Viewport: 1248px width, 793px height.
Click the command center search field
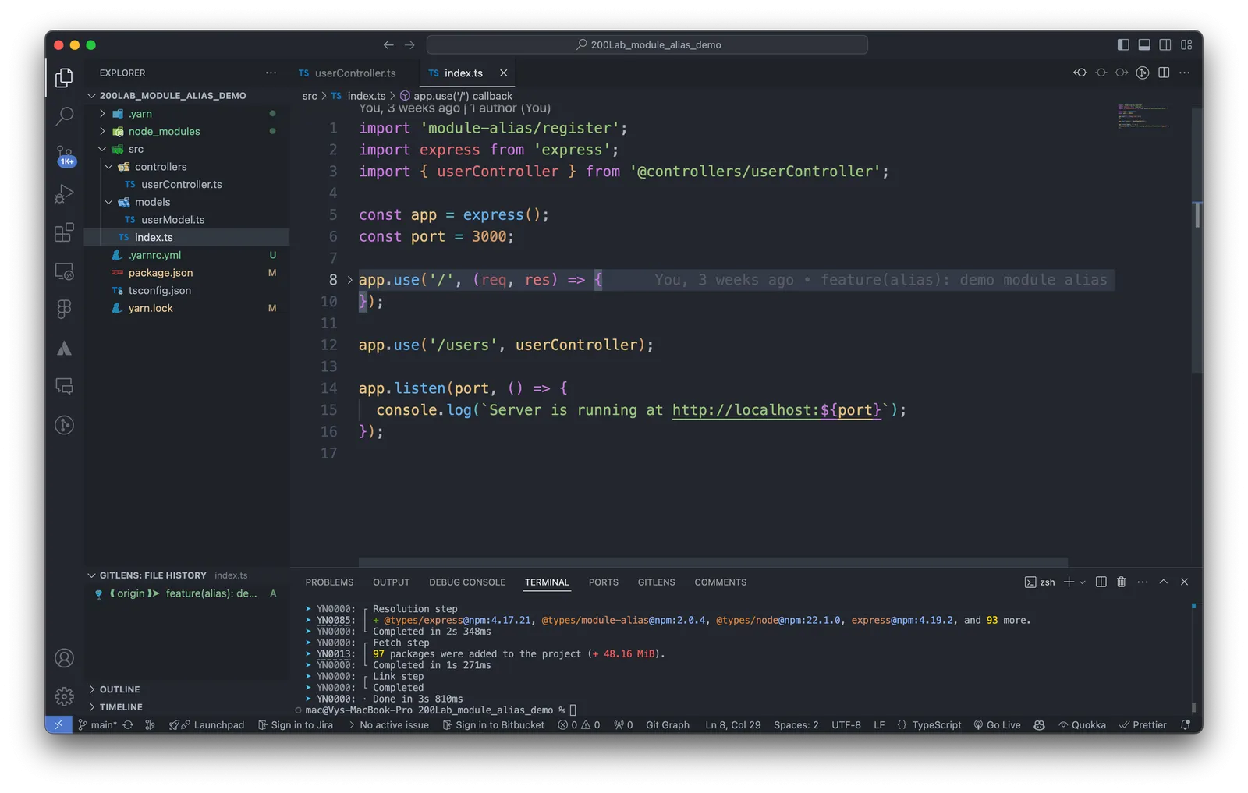(647, 45)
